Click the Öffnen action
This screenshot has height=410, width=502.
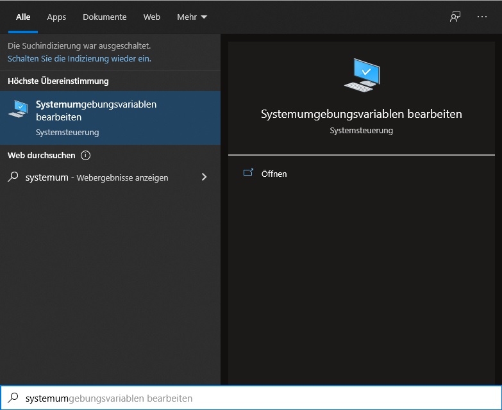coord(274,174)
